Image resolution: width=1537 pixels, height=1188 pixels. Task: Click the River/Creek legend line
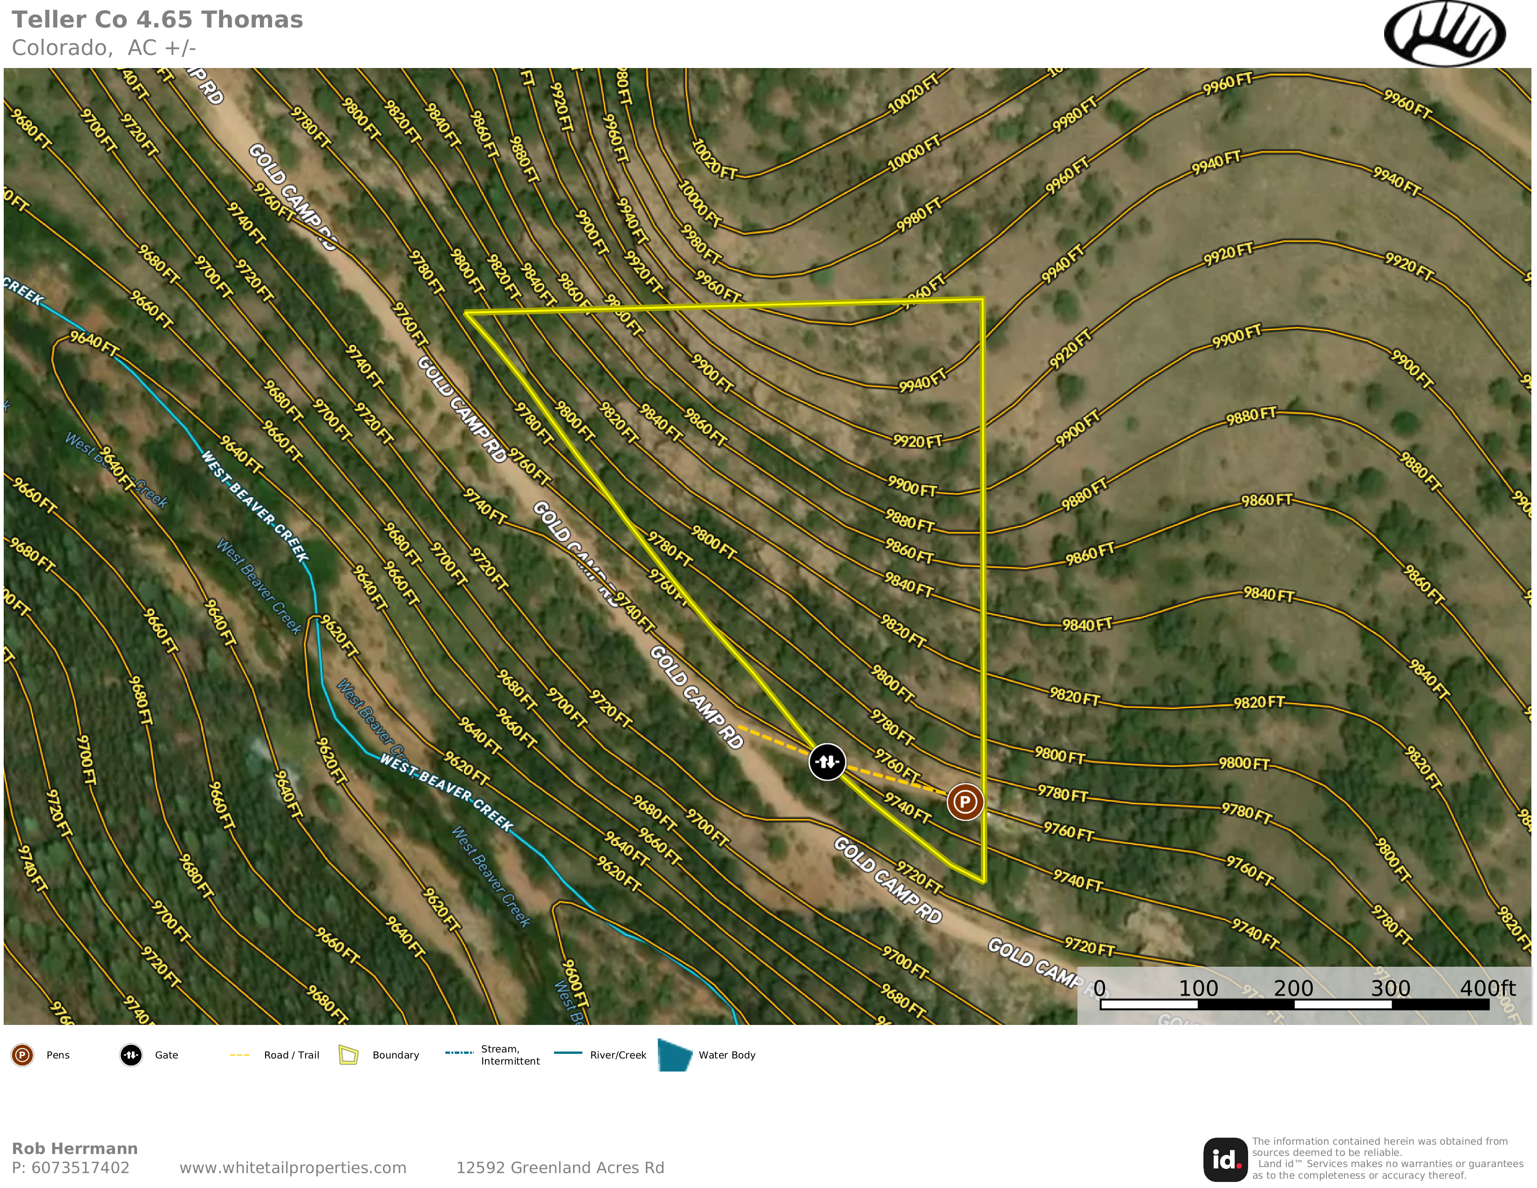tap(568, 1053)
